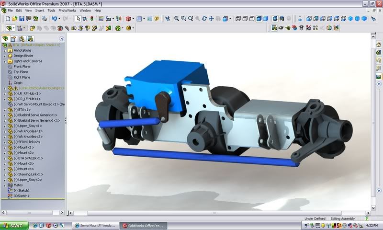
Task: Open the Edit menu
Action: click(19, 11)
